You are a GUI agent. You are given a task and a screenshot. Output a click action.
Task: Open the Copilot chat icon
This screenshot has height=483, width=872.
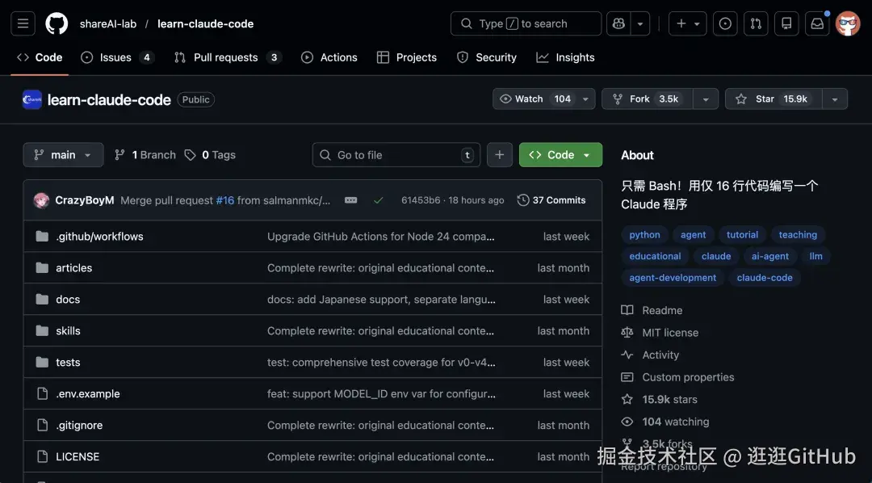[619, 23]
